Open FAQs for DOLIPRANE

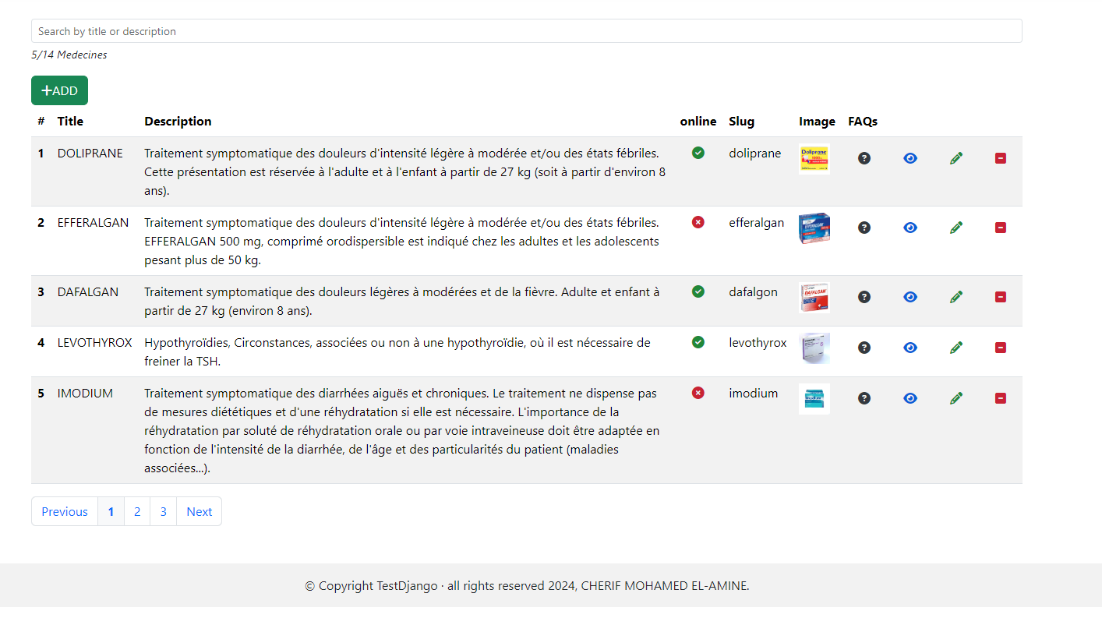(x=864, y=158)
